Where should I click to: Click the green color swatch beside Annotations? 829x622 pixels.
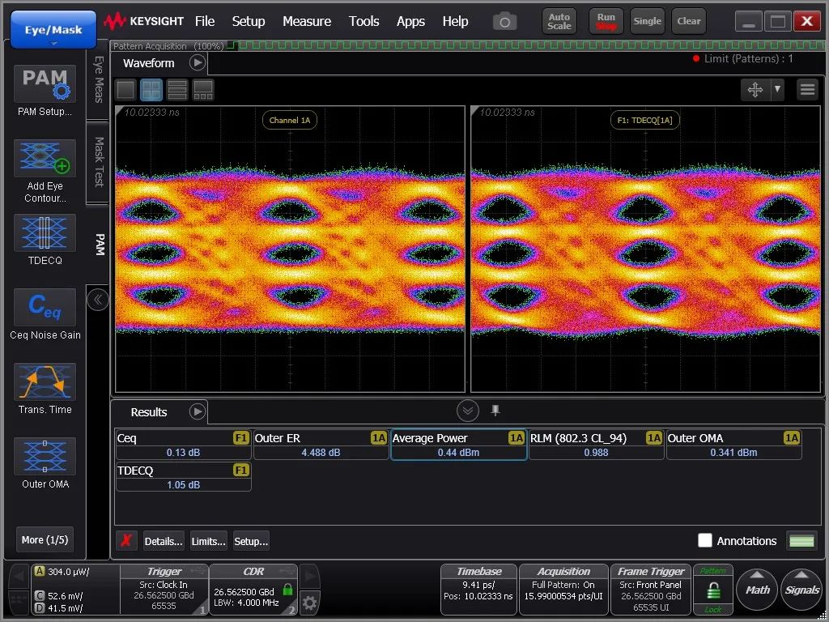coord(801,540)
